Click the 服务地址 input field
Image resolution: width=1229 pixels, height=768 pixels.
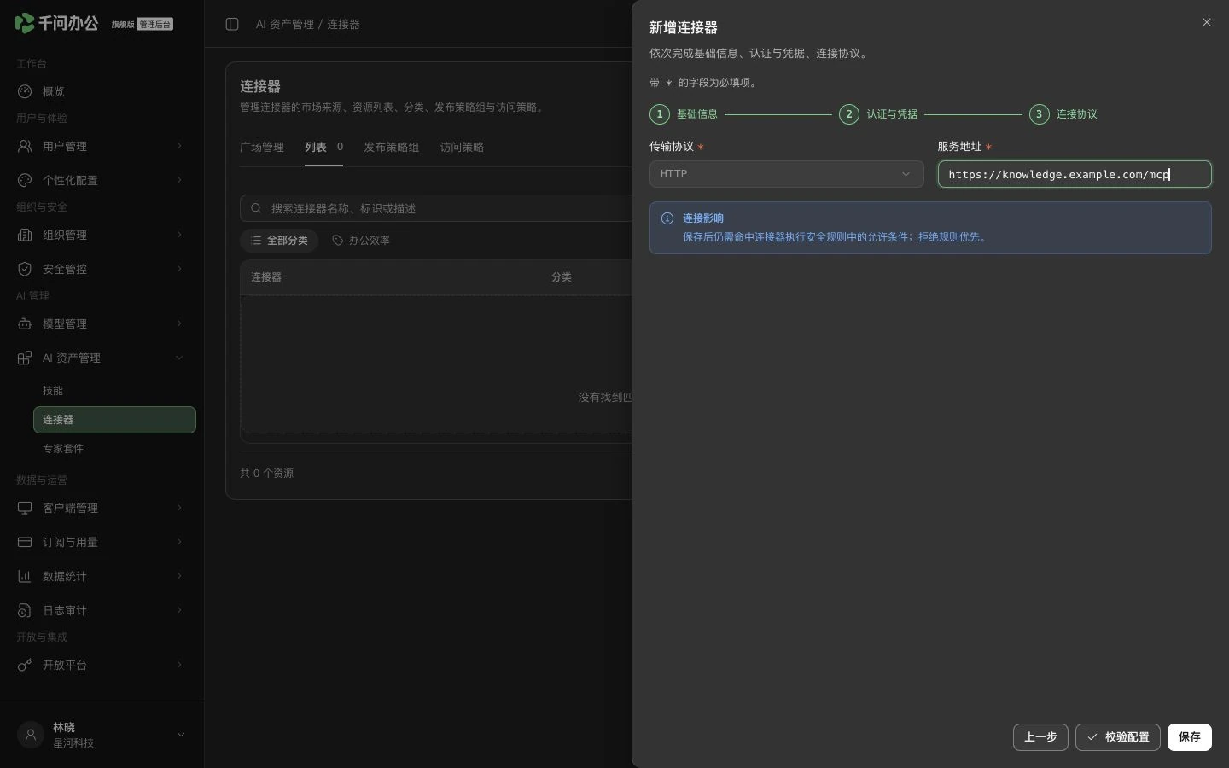1075,174
